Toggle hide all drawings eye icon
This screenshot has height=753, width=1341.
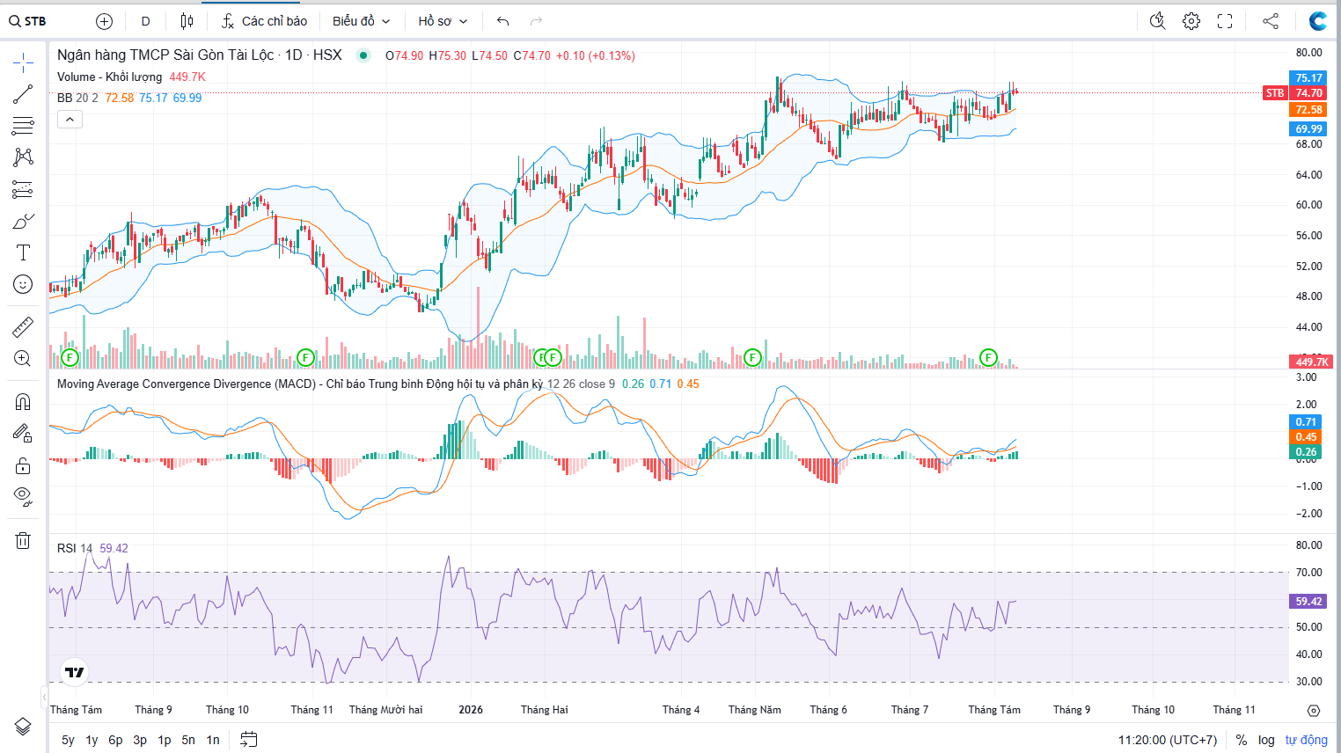click(x=23, y=496)
